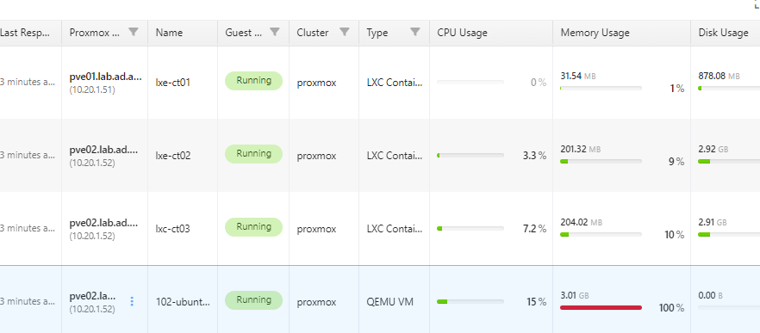
Task: Click memory bar for 204.02 MB
Action: [601, 234]
